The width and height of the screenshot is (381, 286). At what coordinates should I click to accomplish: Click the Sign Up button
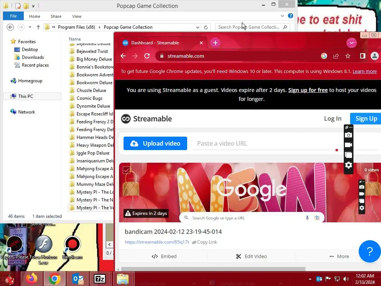[x=366, y=119]
